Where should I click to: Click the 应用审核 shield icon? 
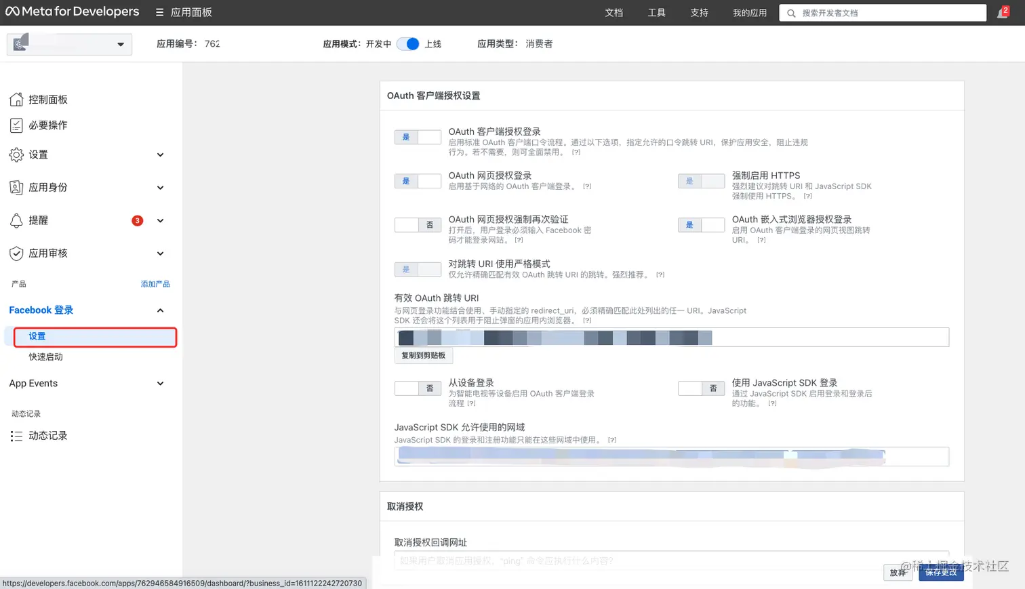pos(16,253)
